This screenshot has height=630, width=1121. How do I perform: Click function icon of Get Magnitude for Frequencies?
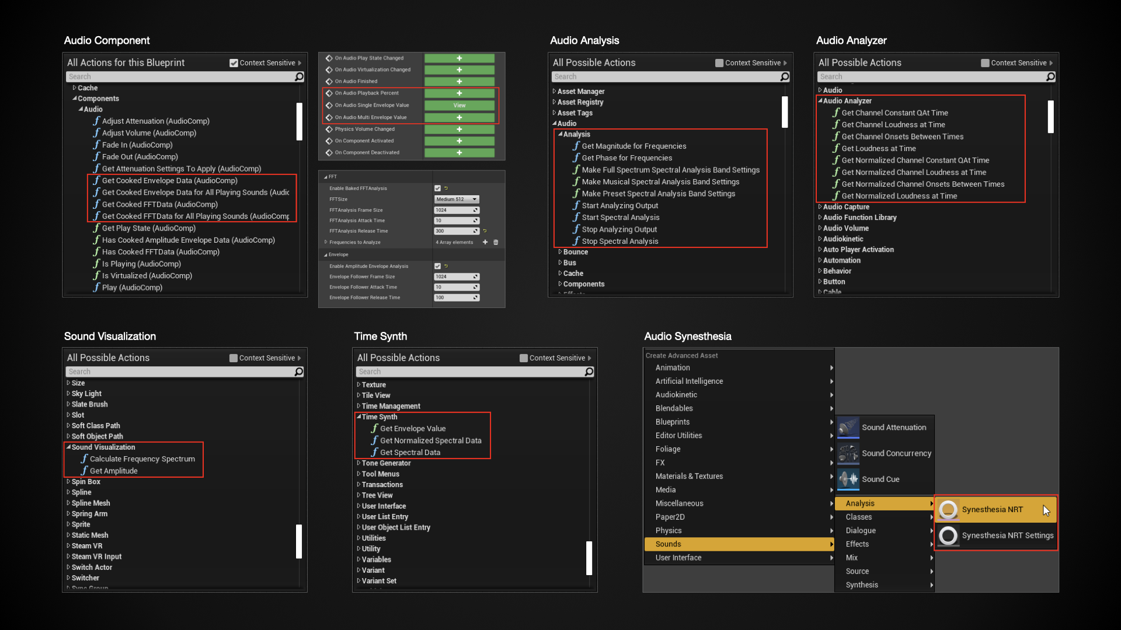[576, 146]
